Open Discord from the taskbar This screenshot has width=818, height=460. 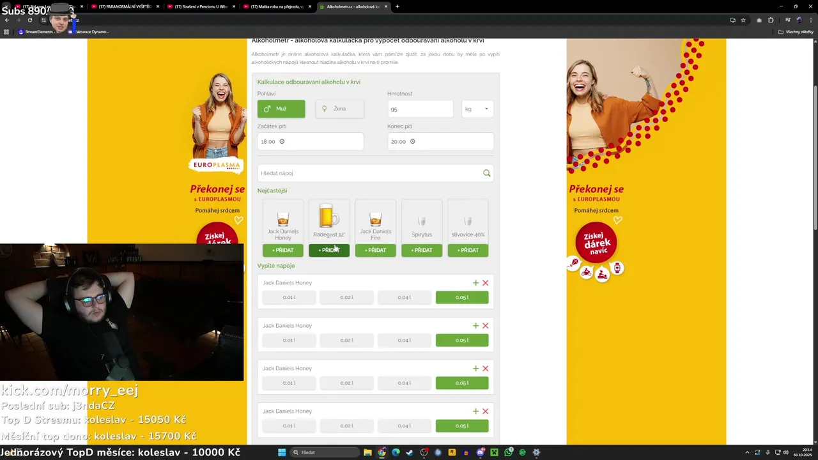480,452
